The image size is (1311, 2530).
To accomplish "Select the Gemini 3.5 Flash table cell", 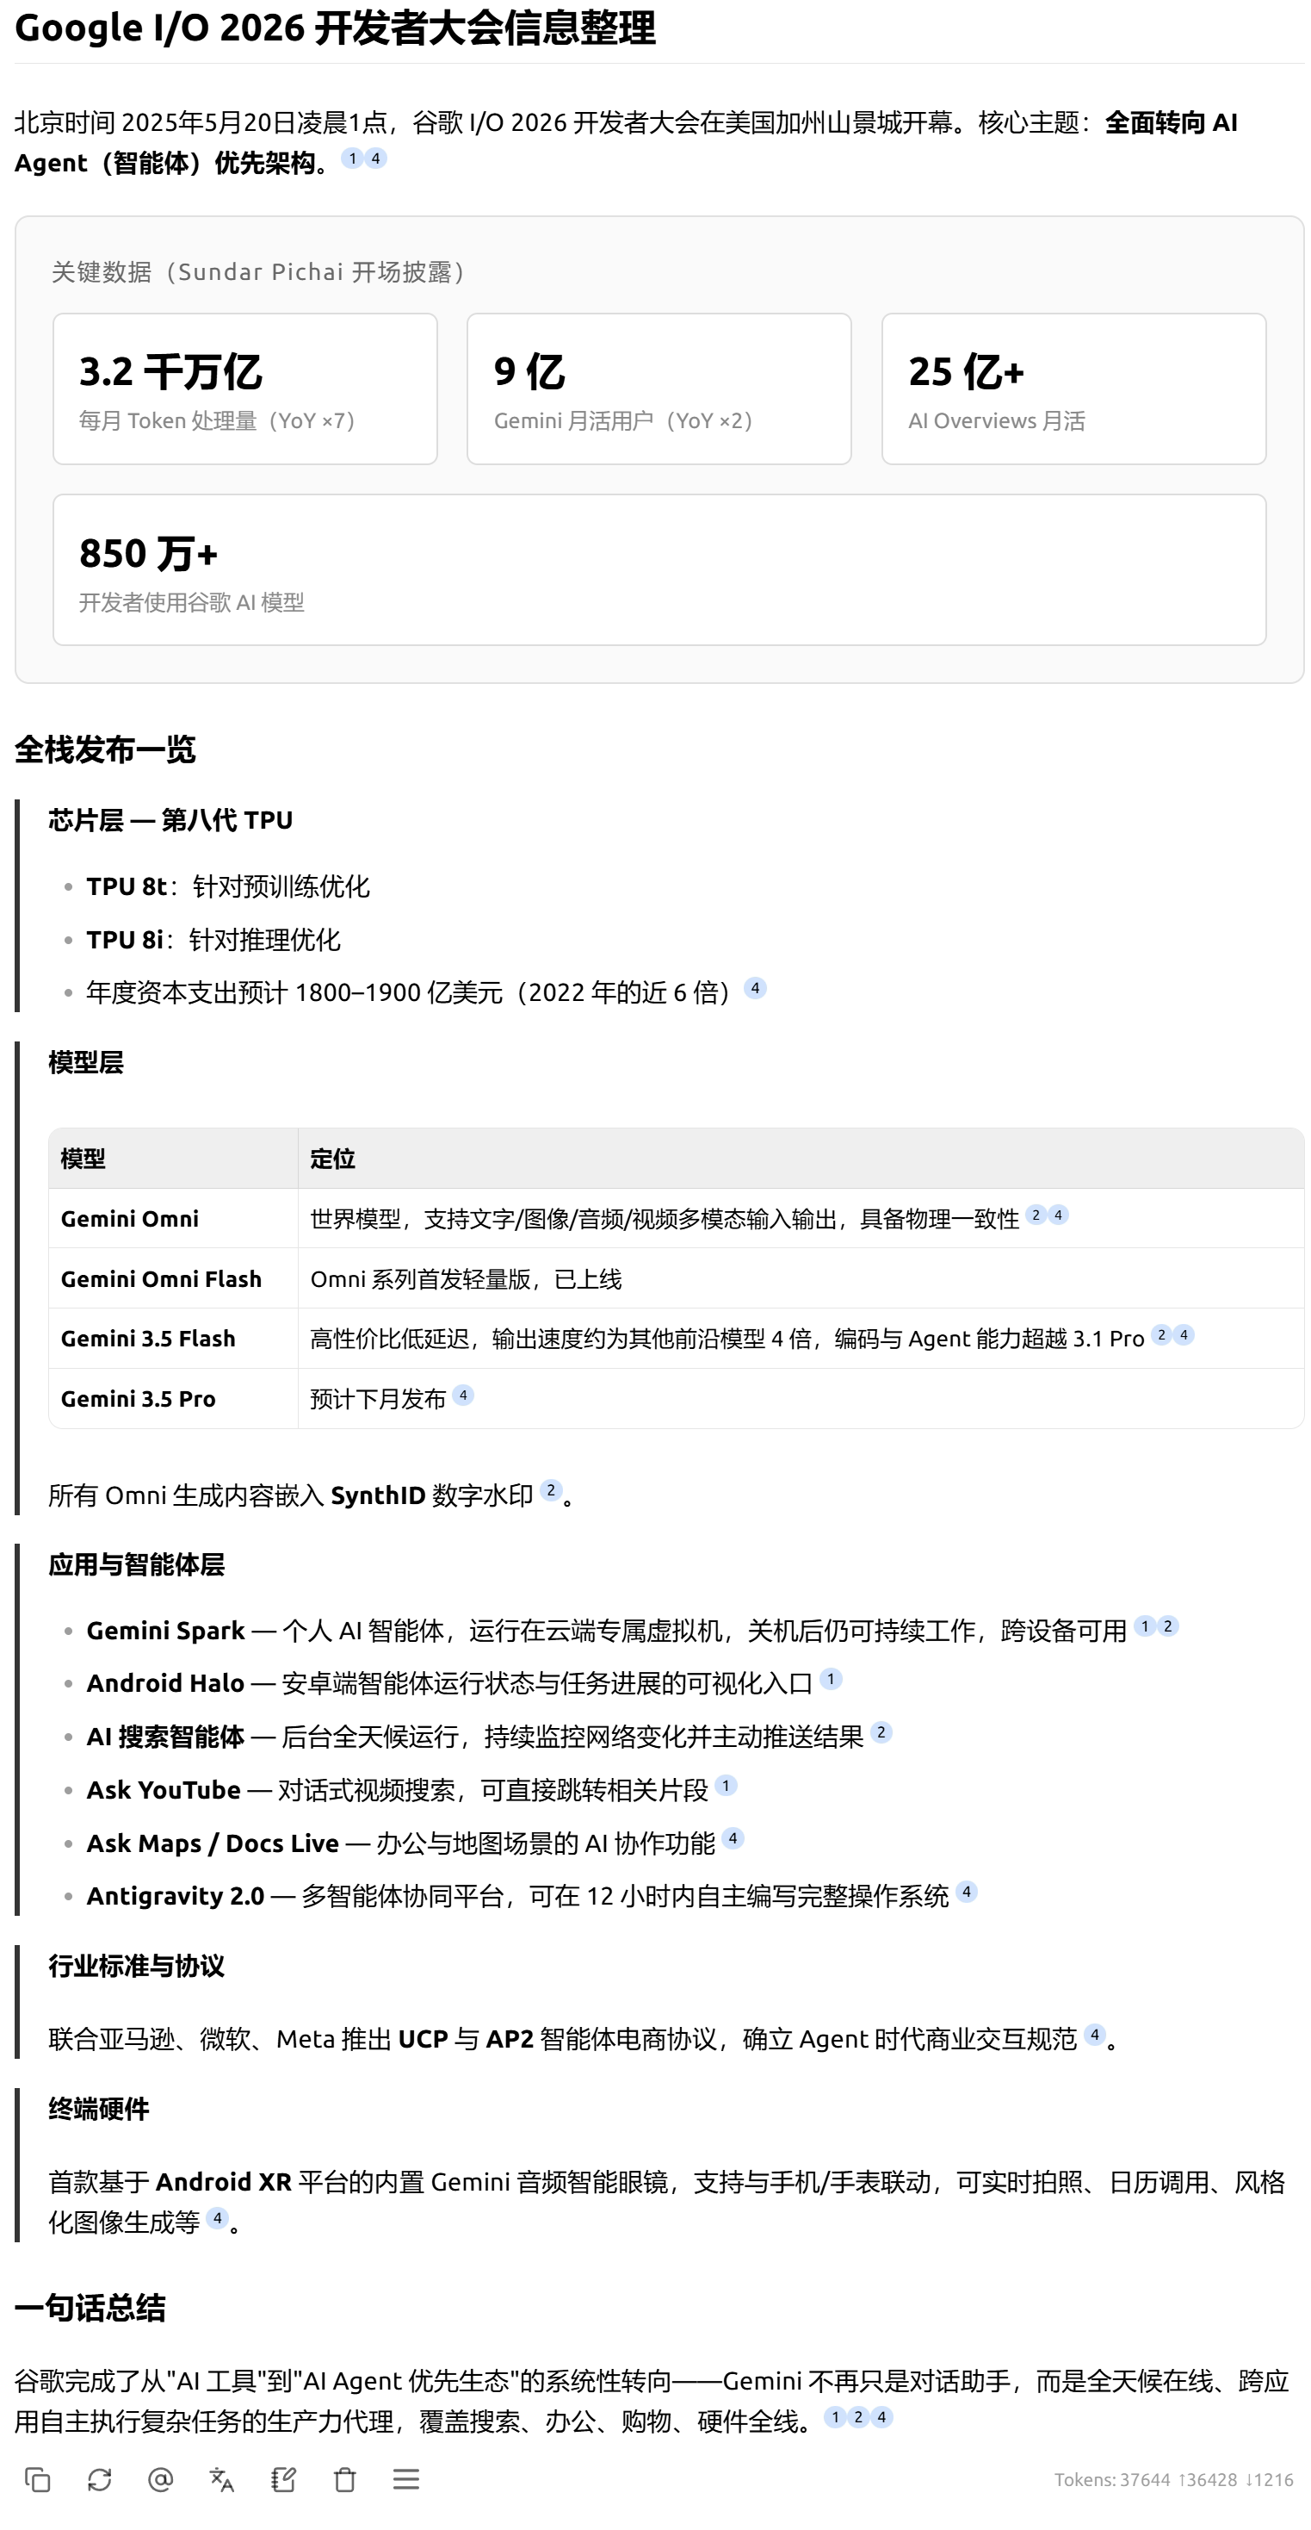I will click(x=174, y=1338).
